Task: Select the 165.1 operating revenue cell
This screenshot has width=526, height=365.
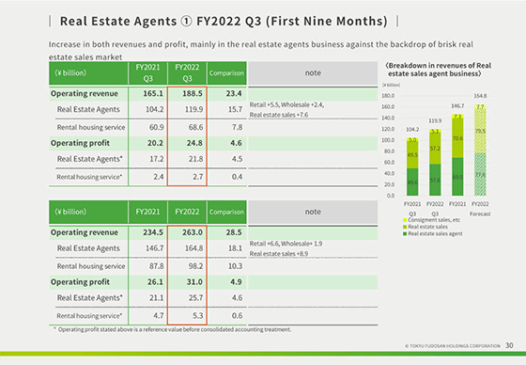Action: point(153,93)
